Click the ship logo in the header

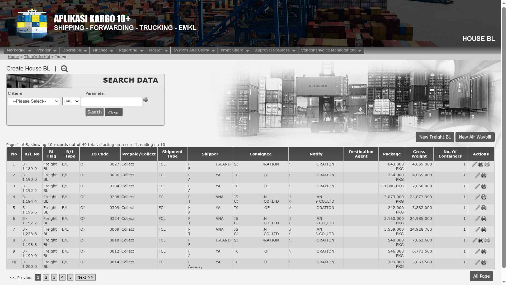[x=32, y=24]
